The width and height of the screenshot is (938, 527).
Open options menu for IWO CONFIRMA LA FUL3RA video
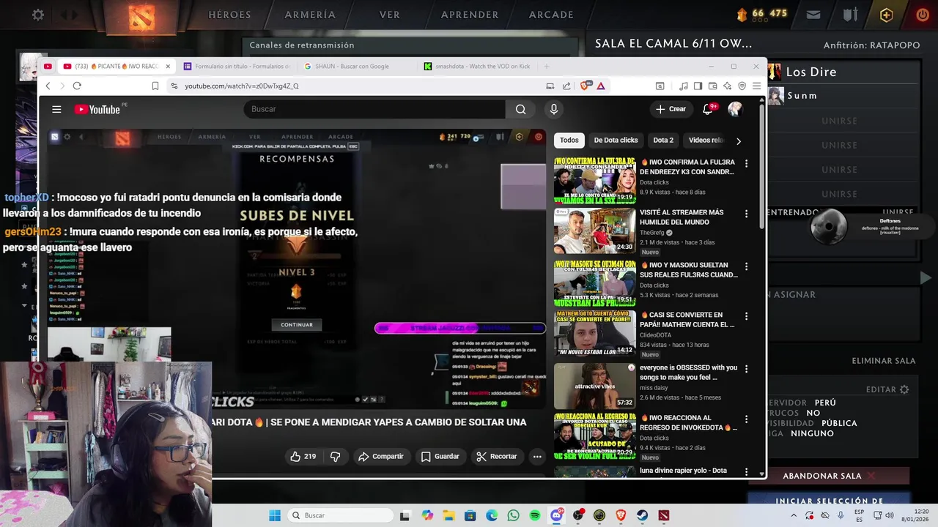[746, 163]
